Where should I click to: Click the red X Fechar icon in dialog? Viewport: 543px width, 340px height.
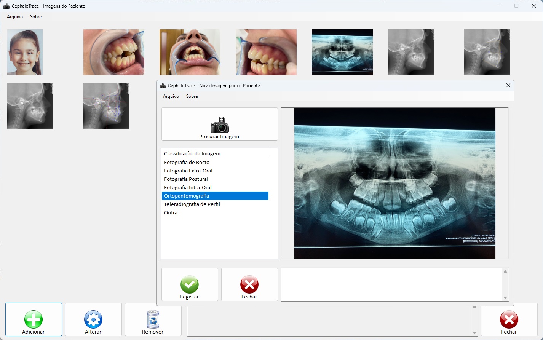pos(249,284)
